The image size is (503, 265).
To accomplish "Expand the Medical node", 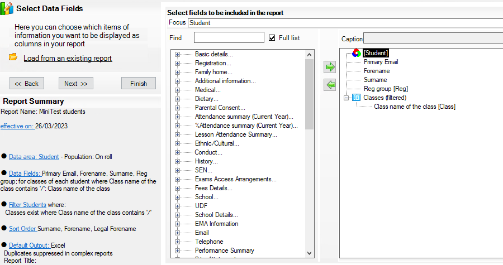I will tap(177, 90).
